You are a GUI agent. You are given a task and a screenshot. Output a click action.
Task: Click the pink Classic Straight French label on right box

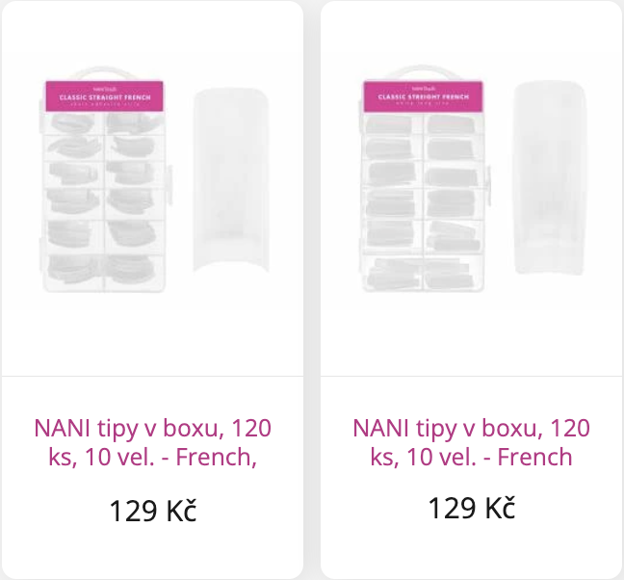(423, 96)
